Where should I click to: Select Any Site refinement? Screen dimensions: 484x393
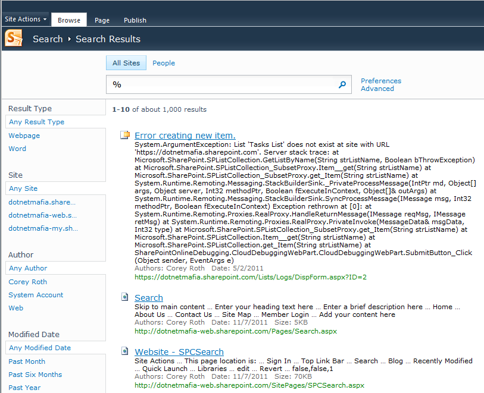click(23, 188)
